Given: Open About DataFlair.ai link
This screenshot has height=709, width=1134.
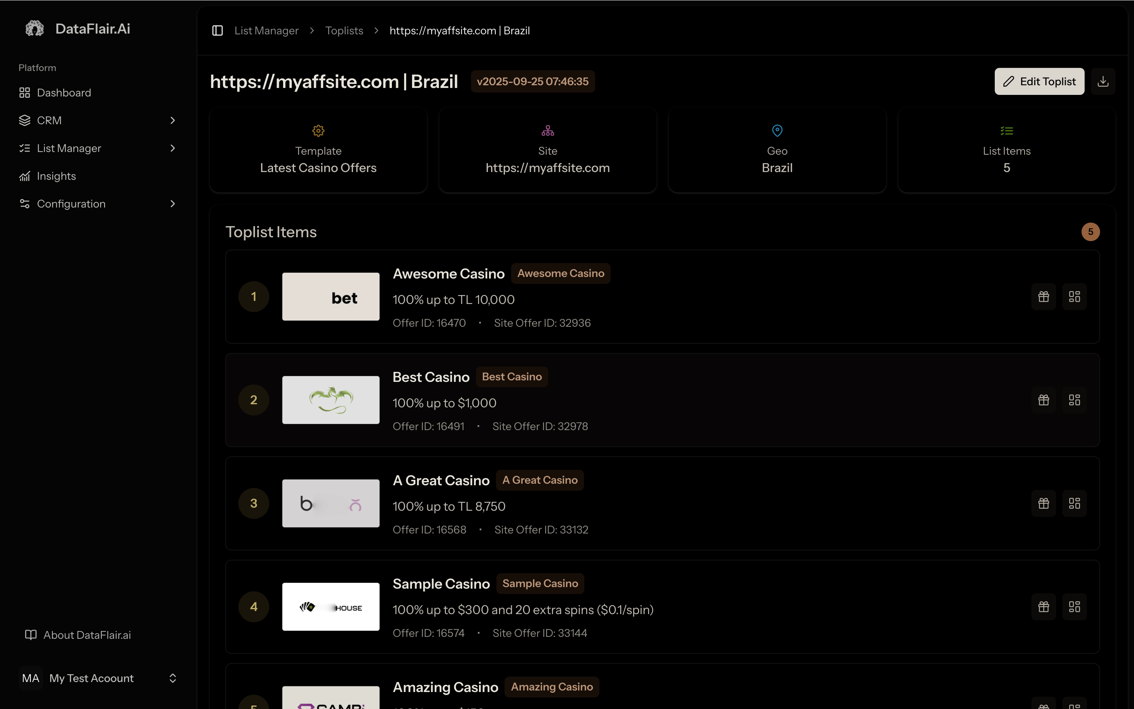Looking at the screenshot, I should 87,635.
